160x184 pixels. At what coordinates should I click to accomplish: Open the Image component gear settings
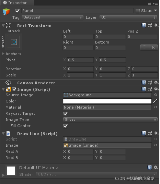156,89
